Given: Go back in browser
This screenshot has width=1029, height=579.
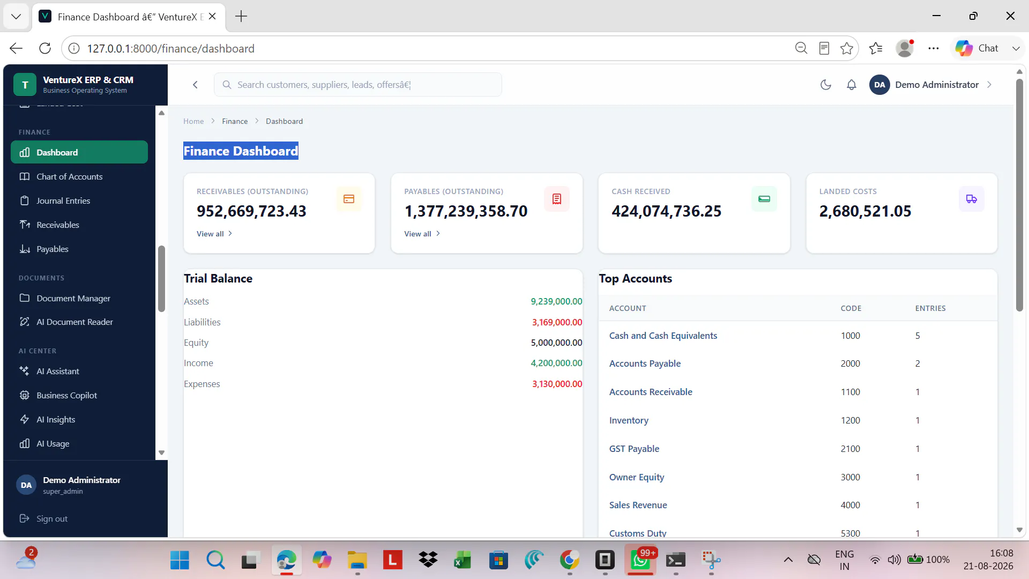Looking at the screenshot, I should click(x=16, y=48).
